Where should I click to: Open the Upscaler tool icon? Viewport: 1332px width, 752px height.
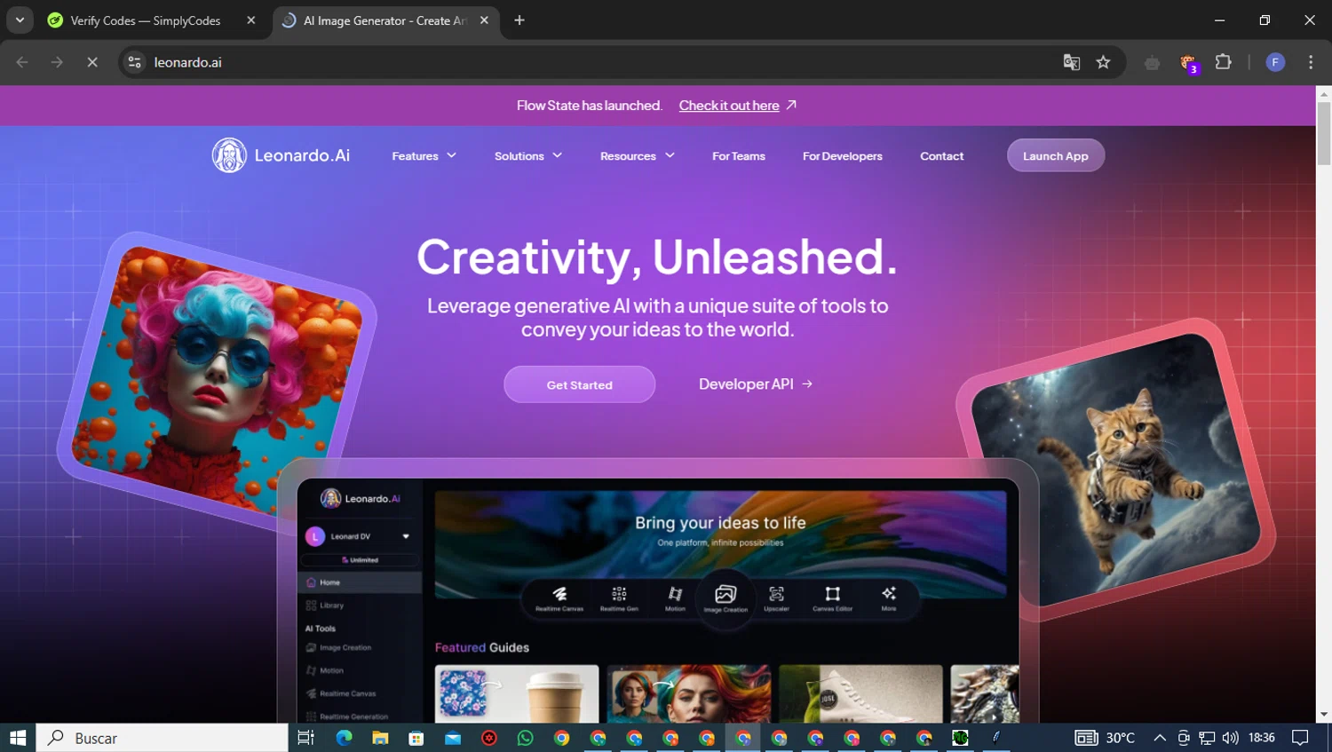(x=776, y=598)
